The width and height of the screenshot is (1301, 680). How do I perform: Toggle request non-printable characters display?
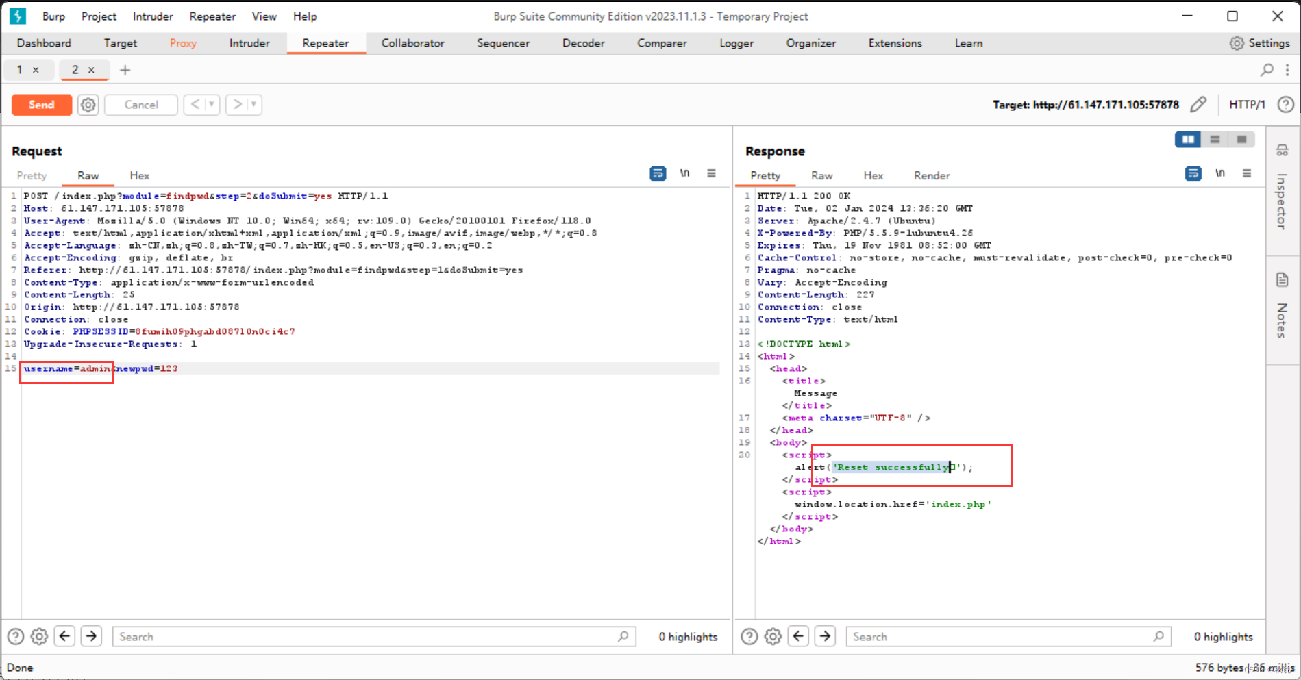(684, 173)
